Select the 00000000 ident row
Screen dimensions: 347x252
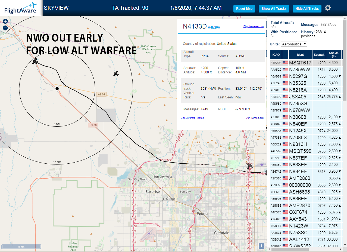(306, 185)
